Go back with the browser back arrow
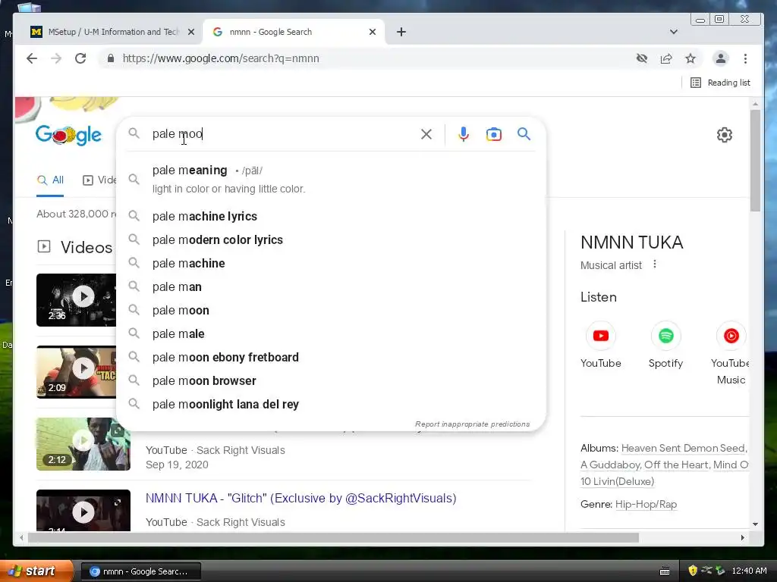The height and width of the screenshot is (582, 777). 32,58
